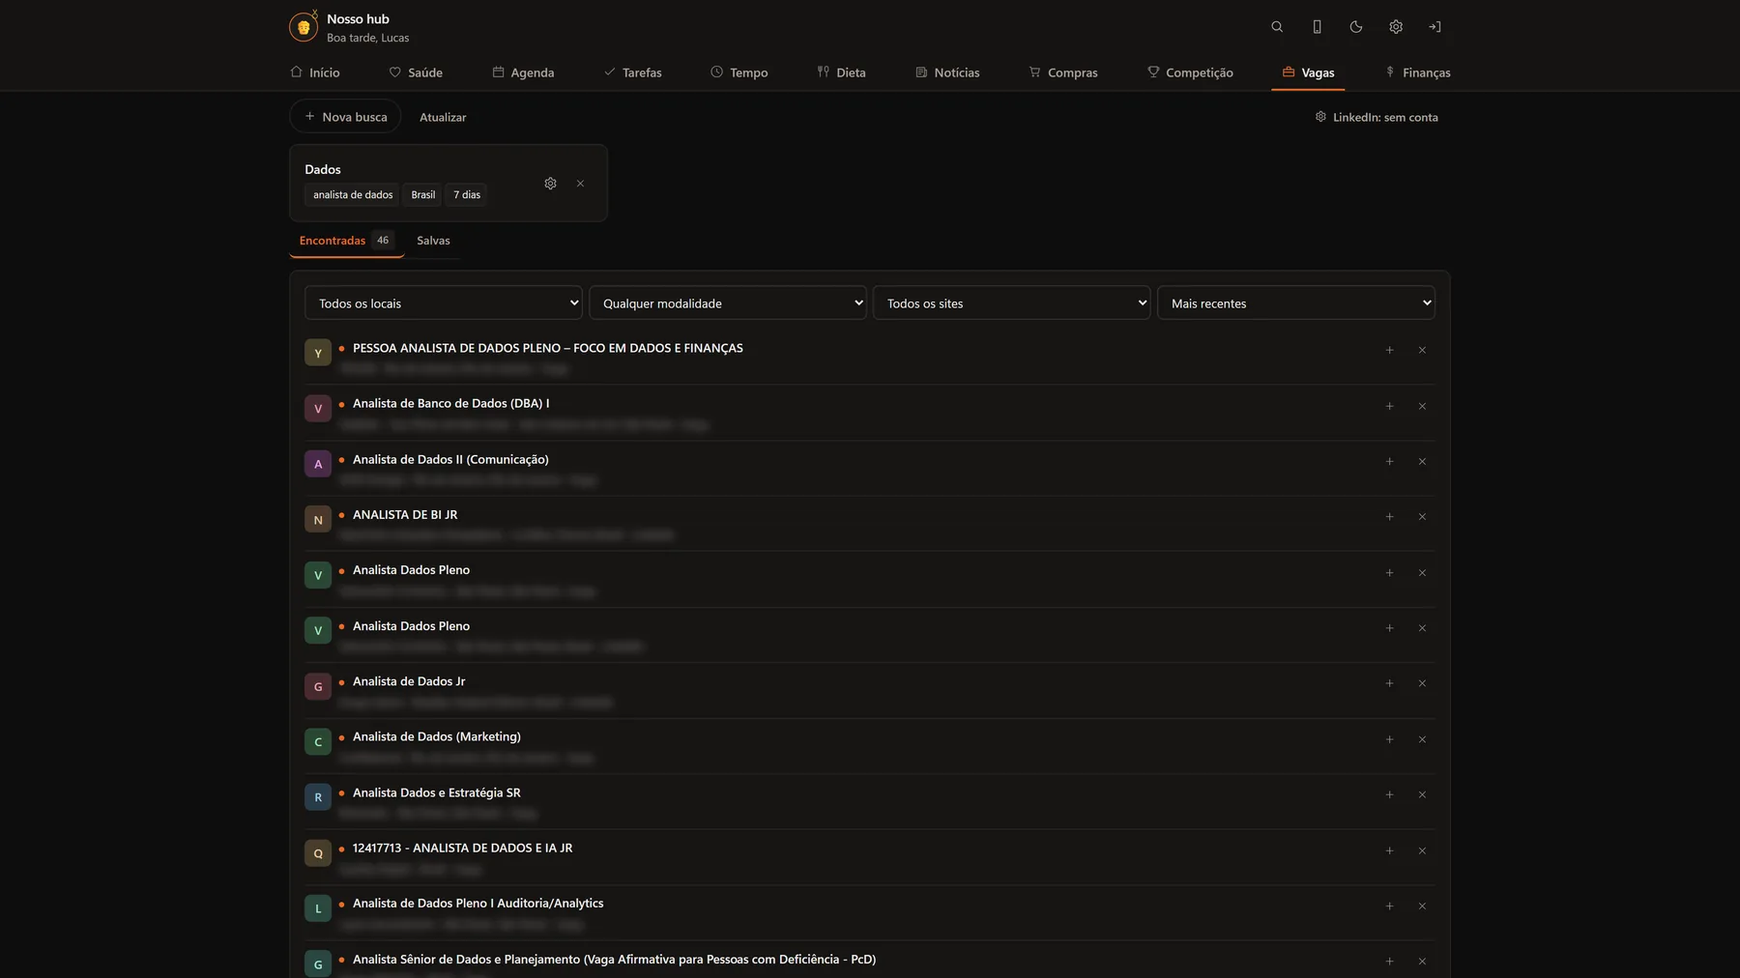The height and width of the screenshot is (978, 1740).
Task: Open the search icon in header
Action: coord(1277,27)
